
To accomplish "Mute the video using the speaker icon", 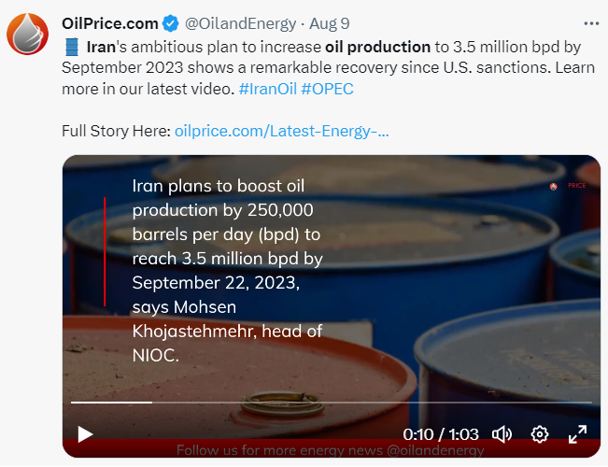I will (502, 433).
